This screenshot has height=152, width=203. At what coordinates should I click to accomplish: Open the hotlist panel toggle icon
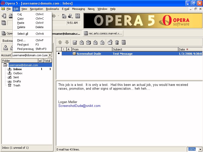78,16
